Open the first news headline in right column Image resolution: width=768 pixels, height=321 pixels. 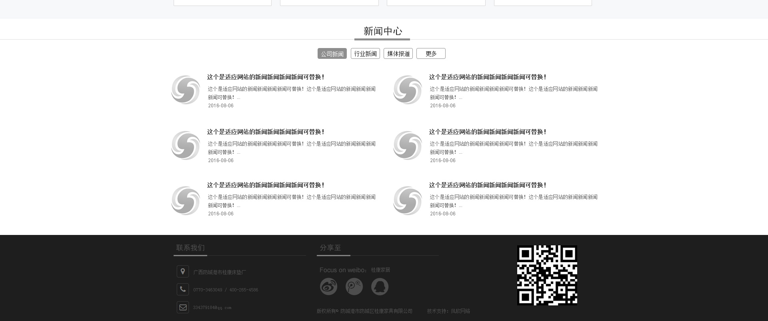click(488, 77)
